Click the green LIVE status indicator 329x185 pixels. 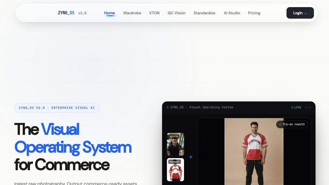296,107
